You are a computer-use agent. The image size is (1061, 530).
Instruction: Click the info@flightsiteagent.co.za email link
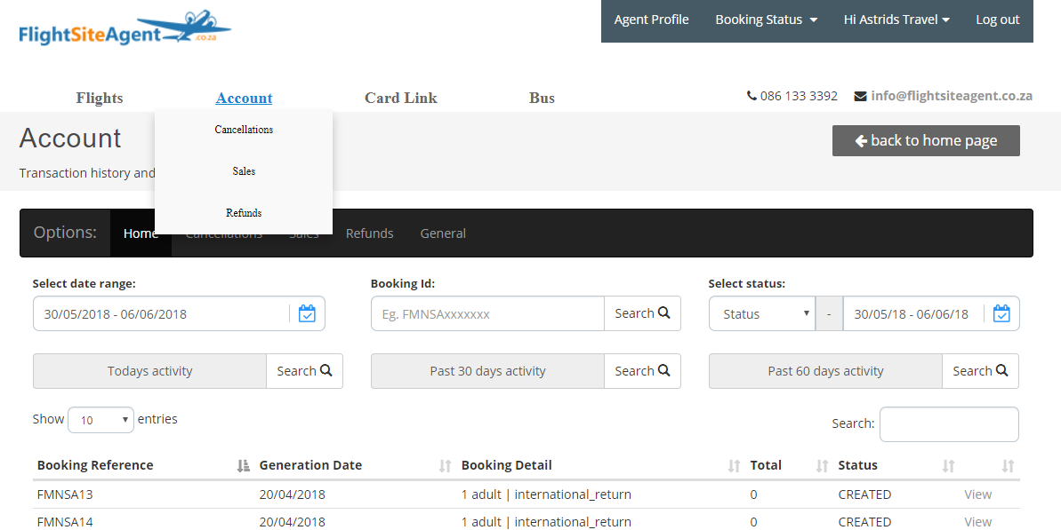point(952,96)
